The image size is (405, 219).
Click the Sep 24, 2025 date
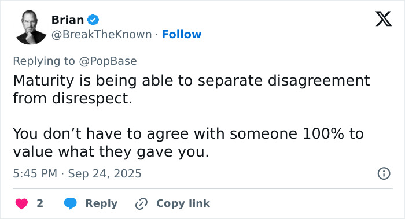pos(105,173)
